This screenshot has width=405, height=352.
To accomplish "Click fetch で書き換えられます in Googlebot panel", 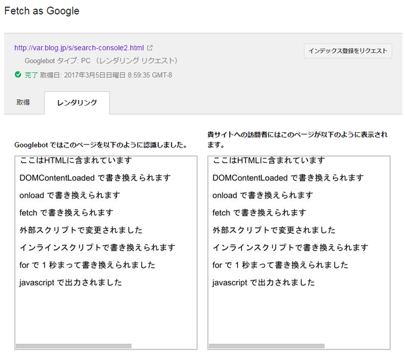I will [66, 213].
